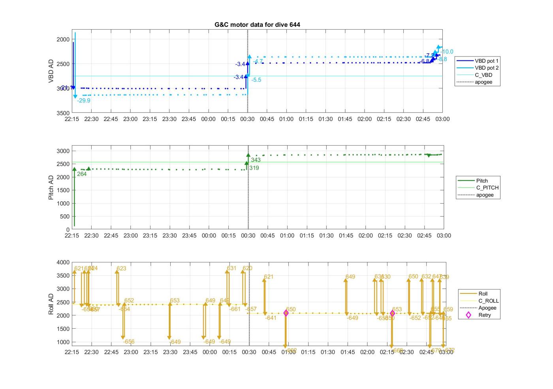This screenshot has height=389, width=553.
Task: Click the title 'G&C motor data for dive 644'
Action: pyautogui.click(x=257, y=24)
